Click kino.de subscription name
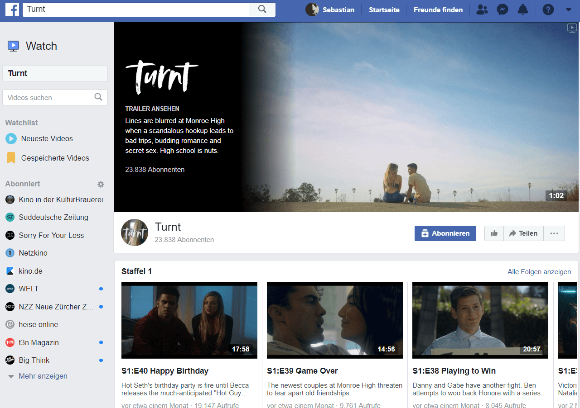The width and height of the screenshot is (580, 408). pos(31,271)
